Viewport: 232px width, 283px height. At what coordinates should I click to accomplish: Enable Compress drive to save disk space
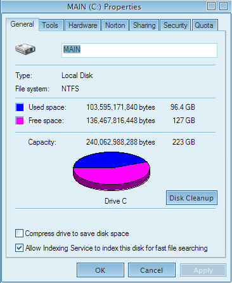19,234
